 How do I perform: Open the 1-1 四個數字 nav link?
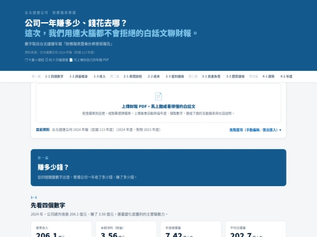coord(54,77)
